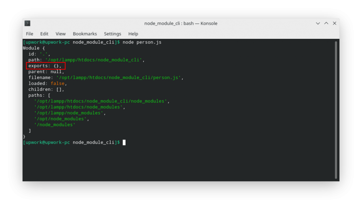Click the node_module_cli : bash window title

point(181,23)
